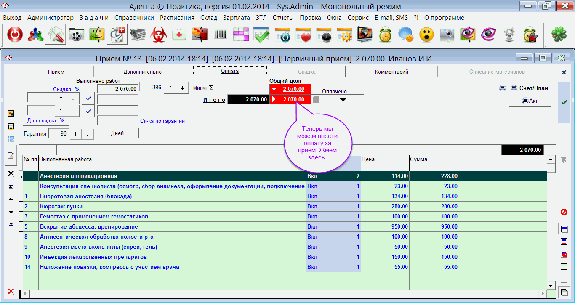
Task: Expand the Оплачено dropdown arrow
Action: (343, 100)
